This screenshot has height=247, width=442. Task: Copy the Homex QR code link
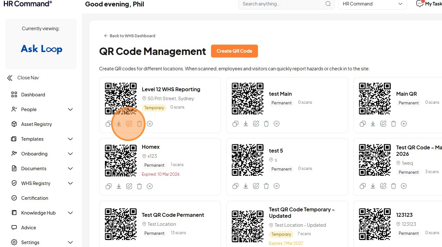click(x=109, y=186)
